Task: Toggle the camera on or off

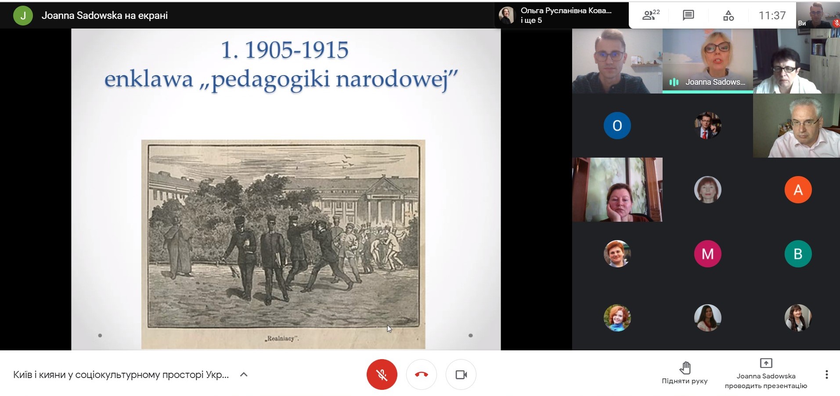Action: [461, 374]
